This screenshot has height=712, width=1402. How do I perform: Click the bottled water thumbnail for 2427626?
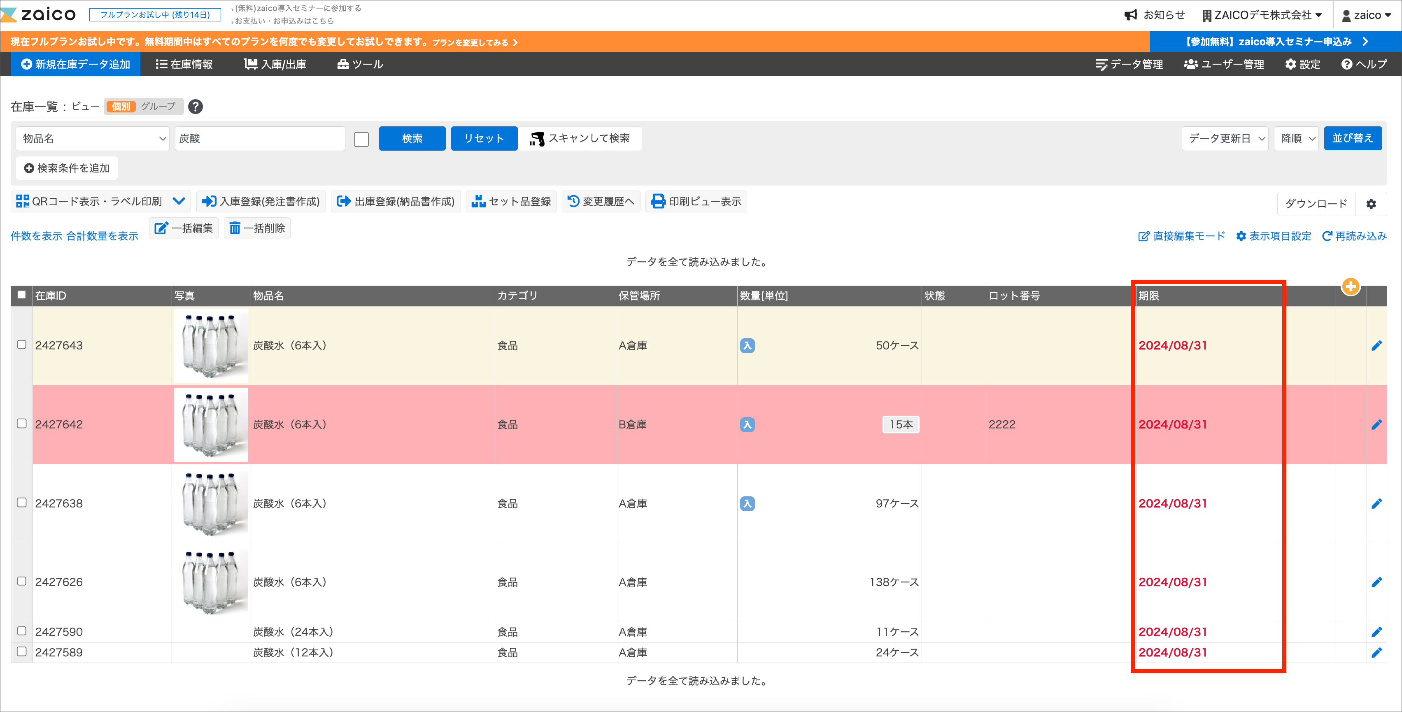point(211,582)
